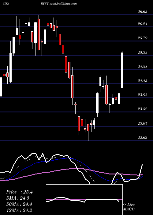Click the BFST mail.bullkhan.com title
The image size is (153, 215).
pos(59,4)
